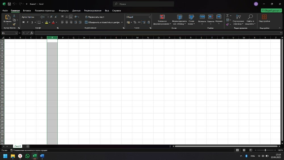284x160 pixels.
Task: Toggle underline formatting (Ч)
Action: pos(32,22)
